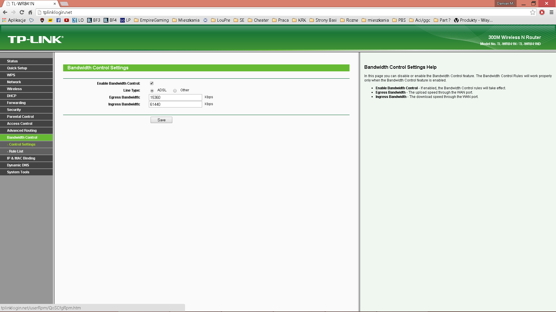Click the browser reload icon

coord(22,12)
